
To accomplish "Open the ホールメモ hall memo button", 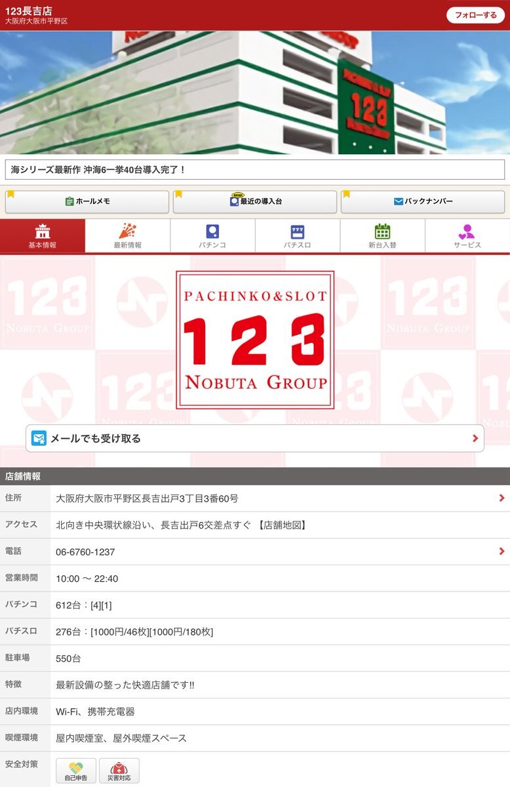I will [87, 201].
